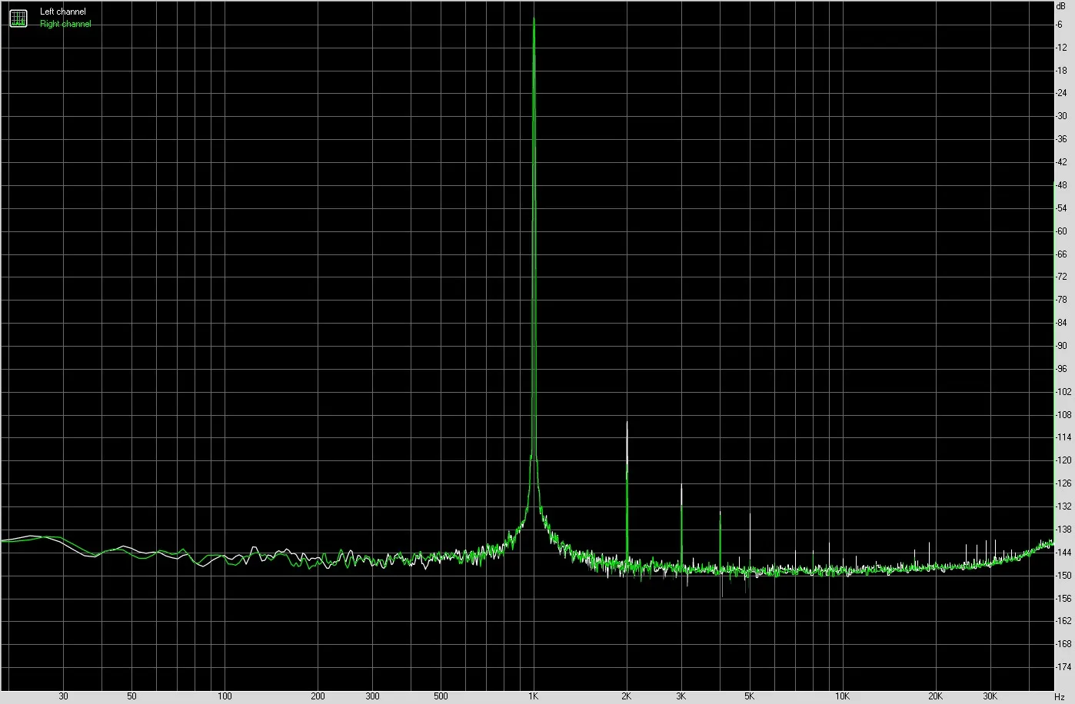Click the -138 dB axis label

pyautogui.click(x=1063, y=530)
